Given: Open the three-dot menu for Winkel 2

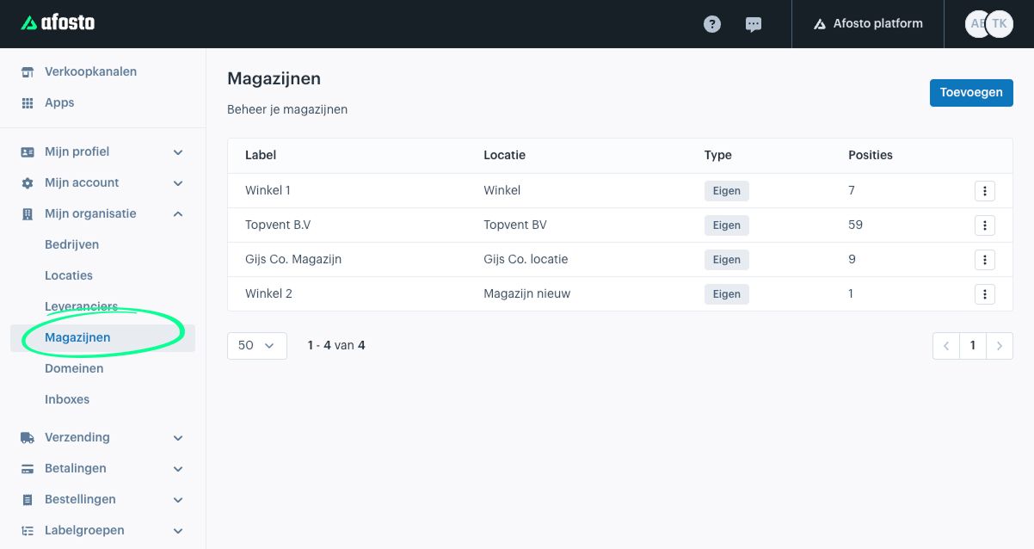Looking at the screenshot, I should pyautogui.click(x=985, y=294).
